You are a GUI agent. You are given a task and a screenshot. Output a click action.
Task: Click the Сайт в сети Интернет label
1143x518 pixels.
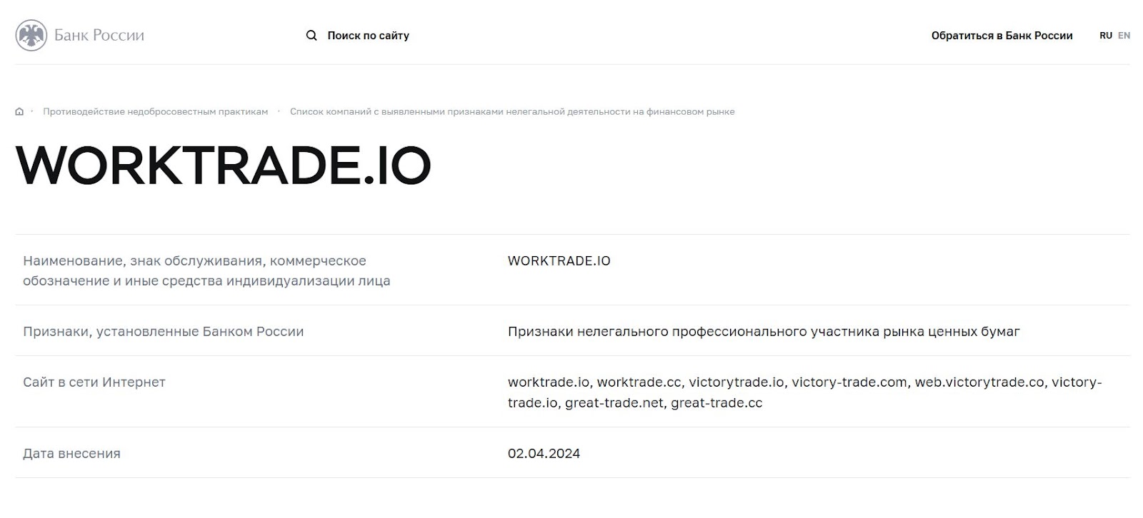pyautogui.click(x=94, y=382)
